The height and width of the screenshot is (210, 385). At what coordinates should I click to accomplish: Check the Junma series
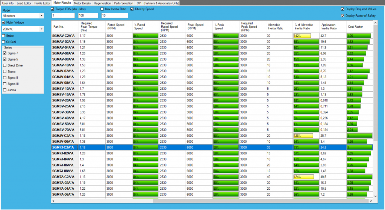5,90
